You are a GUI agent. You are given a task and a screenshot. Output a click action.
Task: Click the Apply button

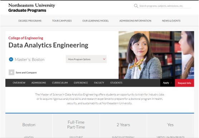coord(168,83)
